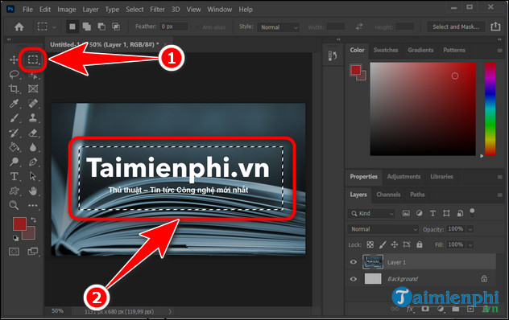Filter for adjustment layers
The image size is (509, 320).
(420, 213)
